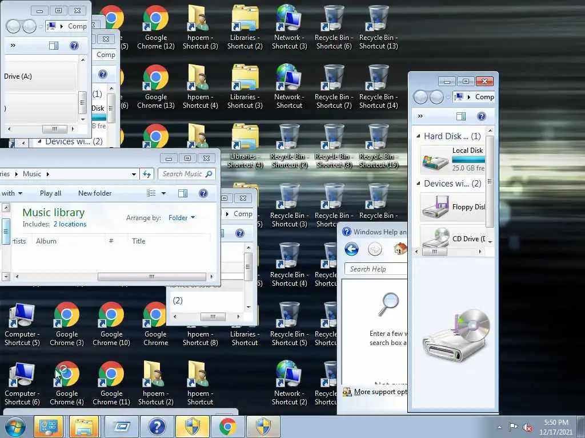This screenshot has height=438, width=585.
Task: Click vertical scrollbar in right Computer window
Action: [x=490, y=181]
